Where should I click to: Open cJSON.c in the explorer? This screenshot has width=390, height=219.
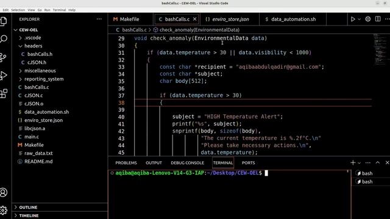[x=60, y=96]
